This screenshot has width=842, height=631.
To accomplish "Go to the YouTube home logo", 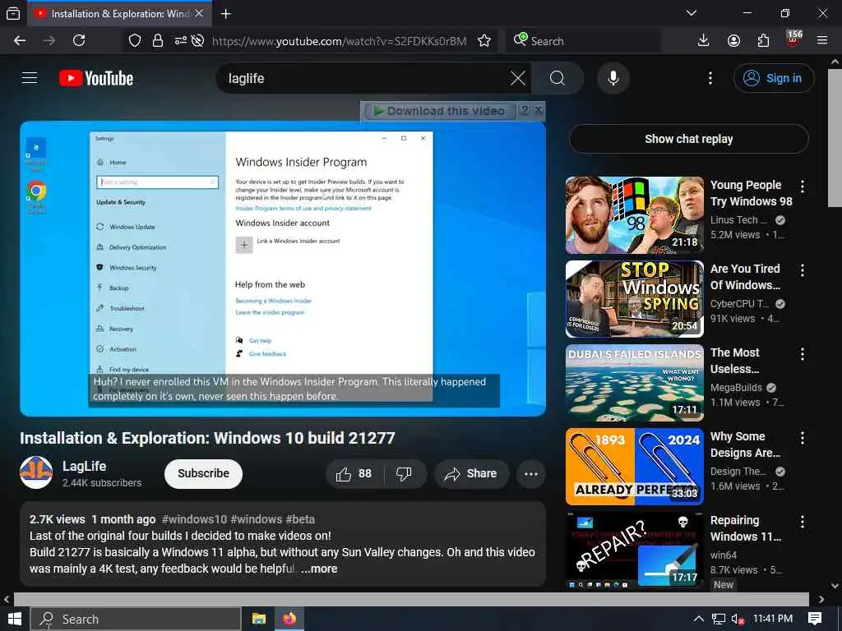I will (96, 78).
